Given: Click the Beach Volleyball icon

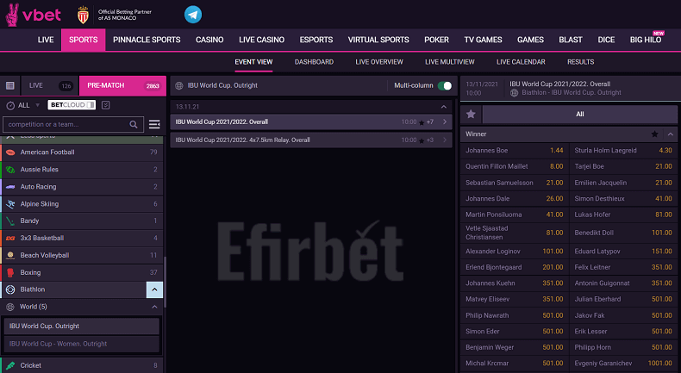Looking at the screenshot, I should click(10, 255).
